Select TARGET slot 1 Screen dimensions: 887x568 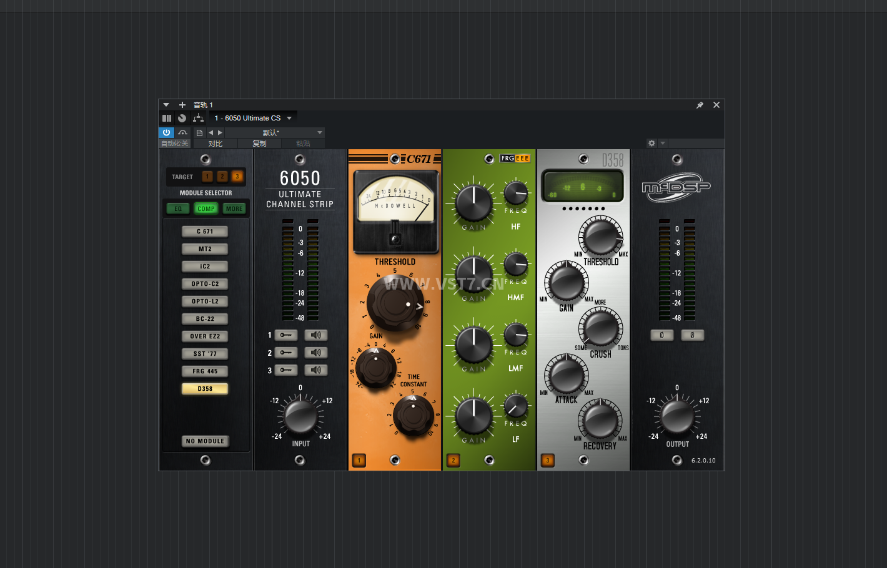tap(207, 177)
